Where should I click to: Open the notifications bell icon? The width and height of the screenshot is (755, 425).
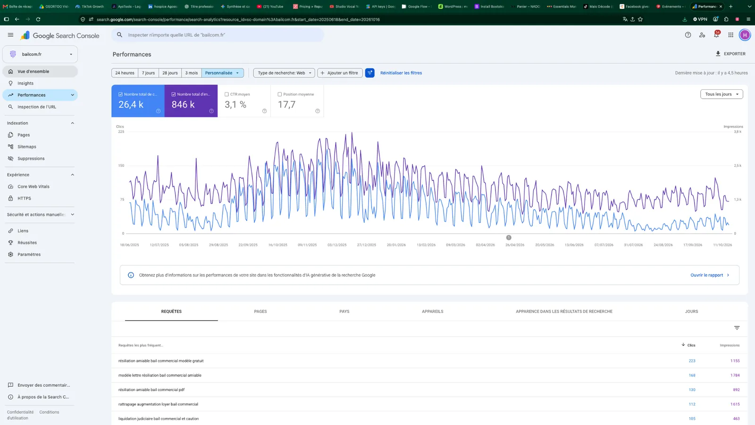pyautogui.click(x=716, y=34)
